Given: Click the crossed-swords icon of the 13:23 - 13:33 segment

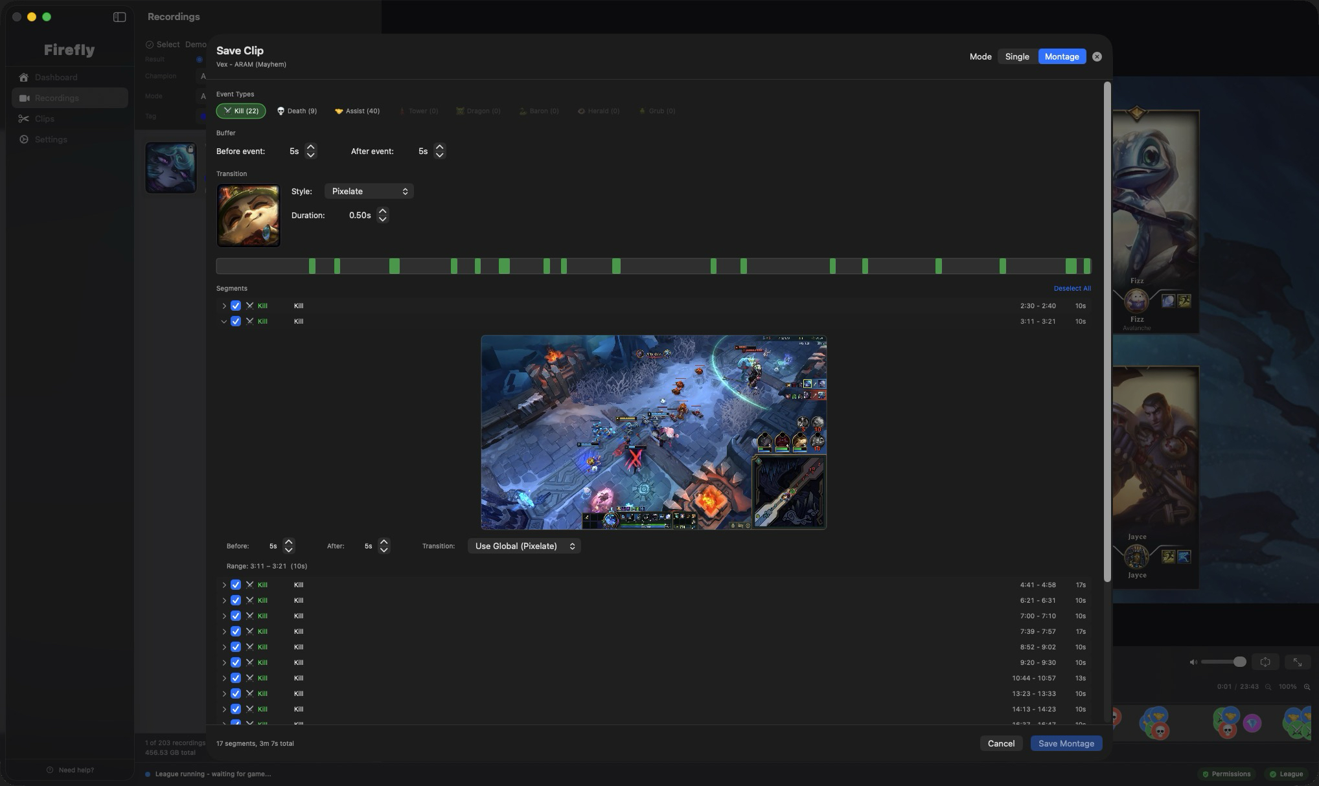Looking at the screenshot, I should (249, 693).
